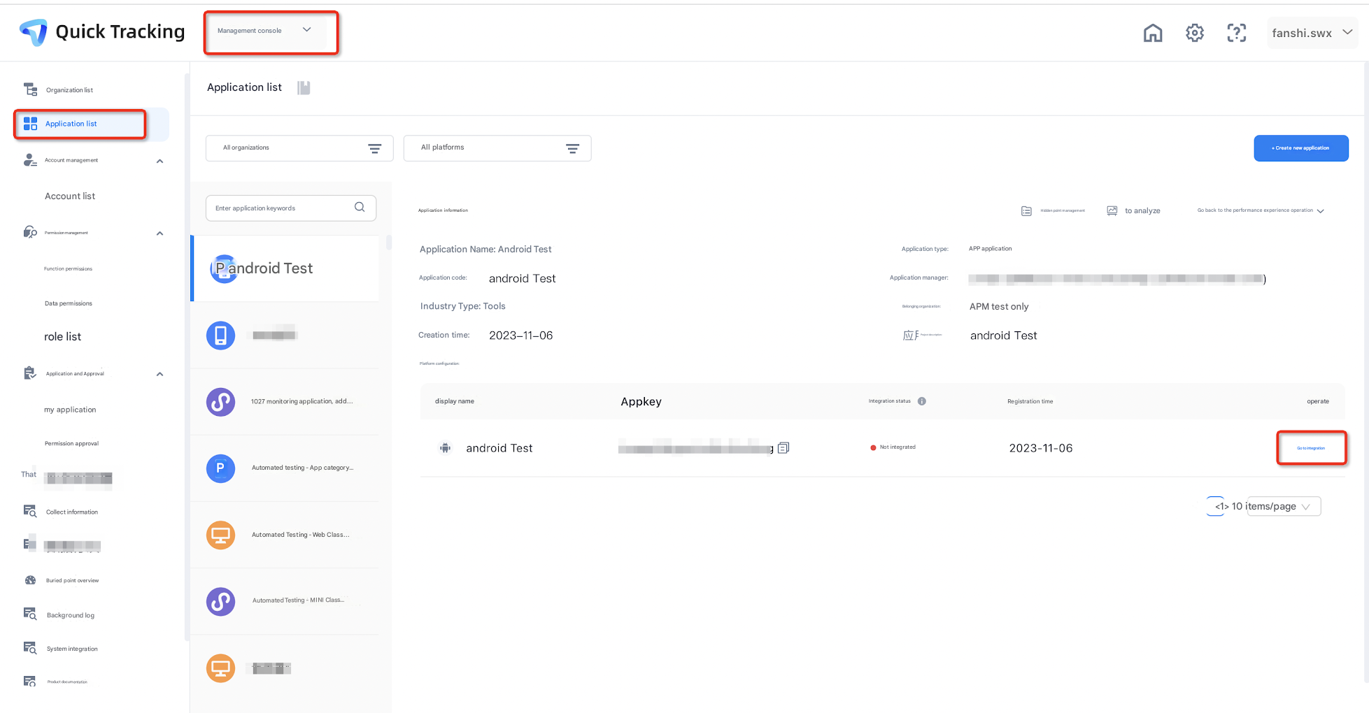Open the bookmark icon beside Application list title
This screenshot has width=1369, height=713.
click(304, 87)
